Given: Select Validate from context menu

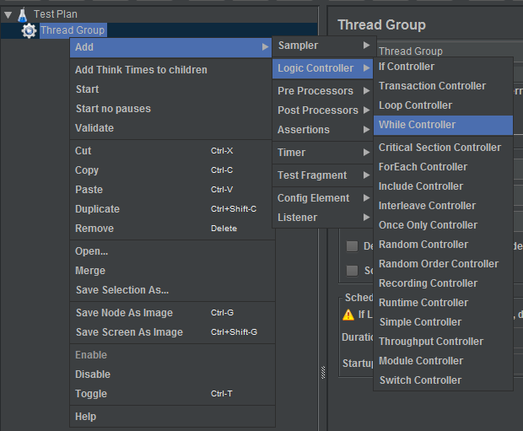Looking at the screenshot, I should (x=170, y=127).
